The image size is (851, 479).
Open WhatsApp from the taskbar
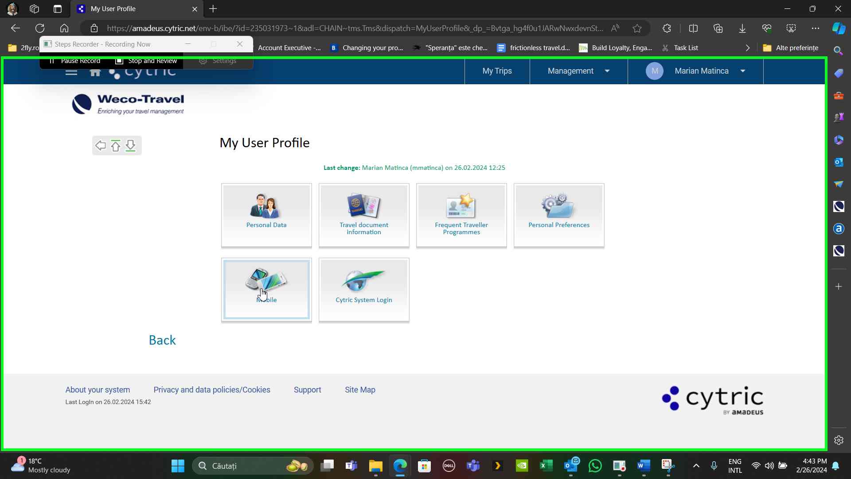click(x=595, y=466)
